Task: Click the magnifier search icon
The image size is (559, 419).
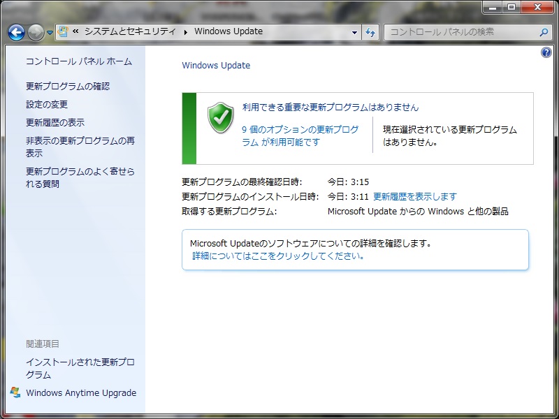Action: [544, 32]
